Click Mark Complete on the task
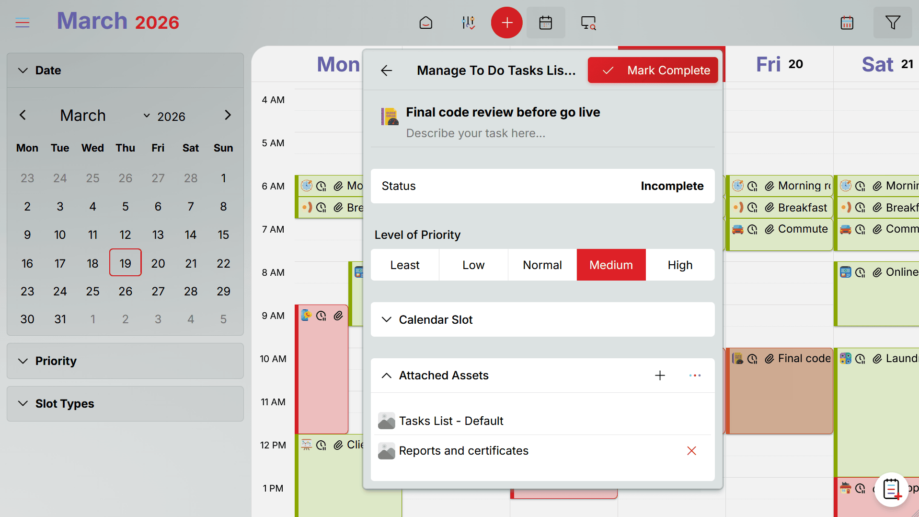 [x=653, y=70]
